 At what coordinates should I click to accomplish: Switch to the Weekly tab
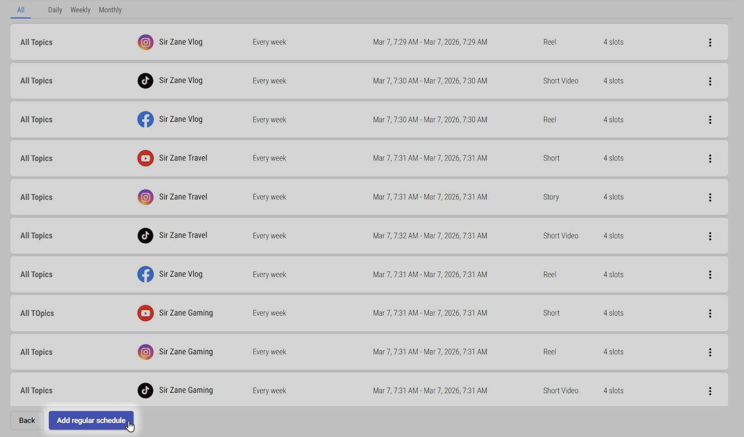[80, 10]
